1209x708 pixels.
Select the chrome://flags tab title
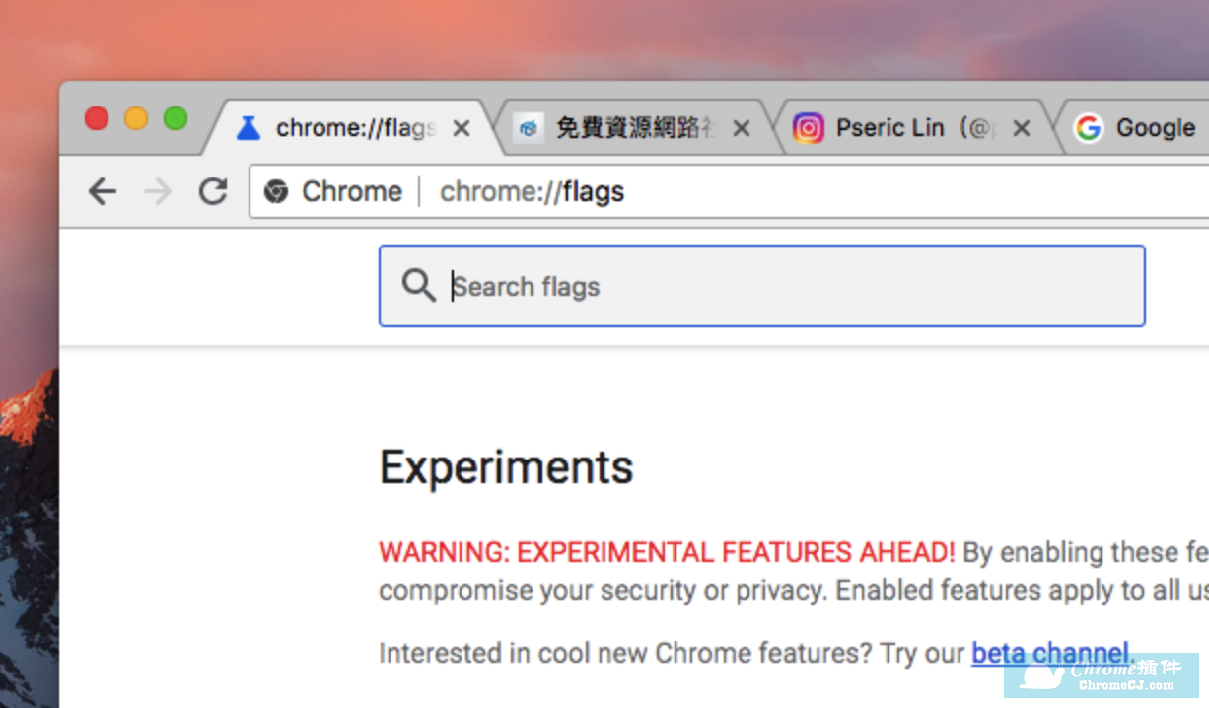(x=355, y=128)
